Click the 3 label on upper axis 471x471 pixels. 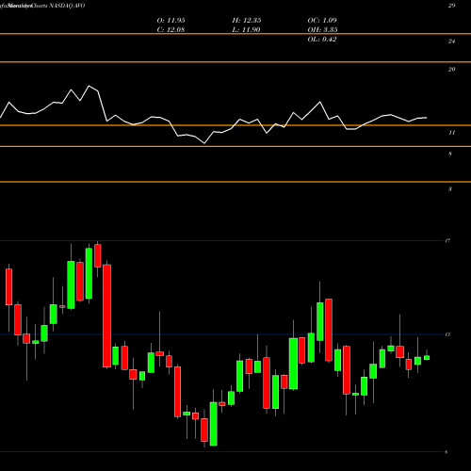[x=450, y=189]
